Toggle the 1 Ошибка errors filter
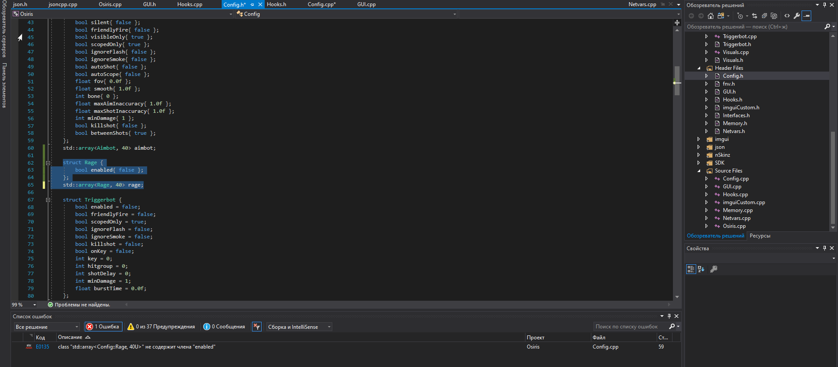838x367 pixels. 103,327
